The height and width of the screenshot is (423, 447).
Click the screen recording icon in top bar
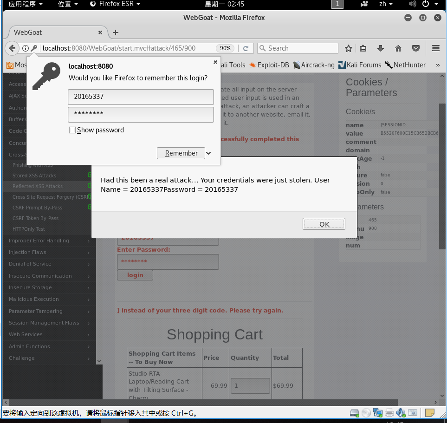point(364,4)
